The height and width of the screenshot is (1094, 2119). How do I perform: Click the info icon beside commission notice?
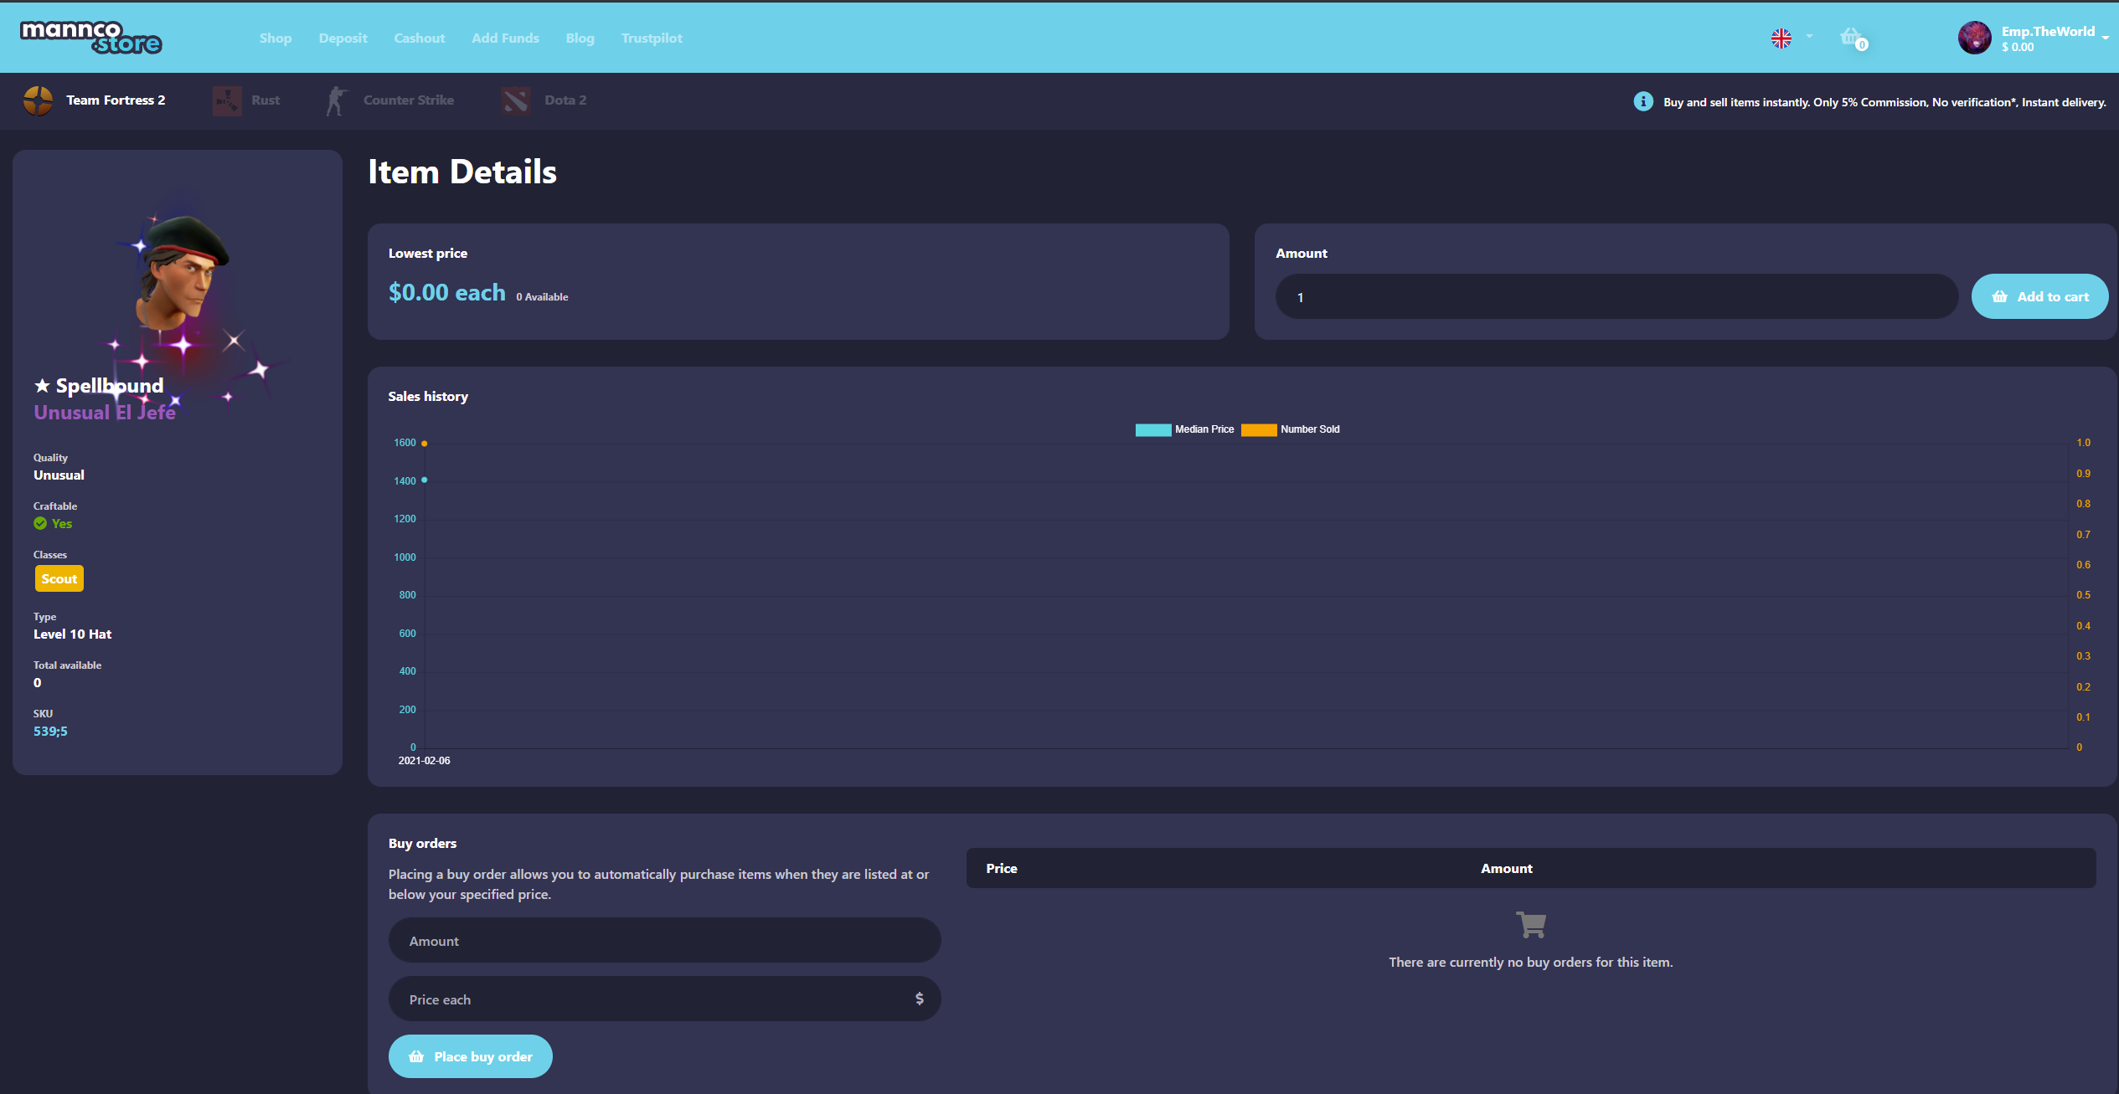[x=1643, y=101]
